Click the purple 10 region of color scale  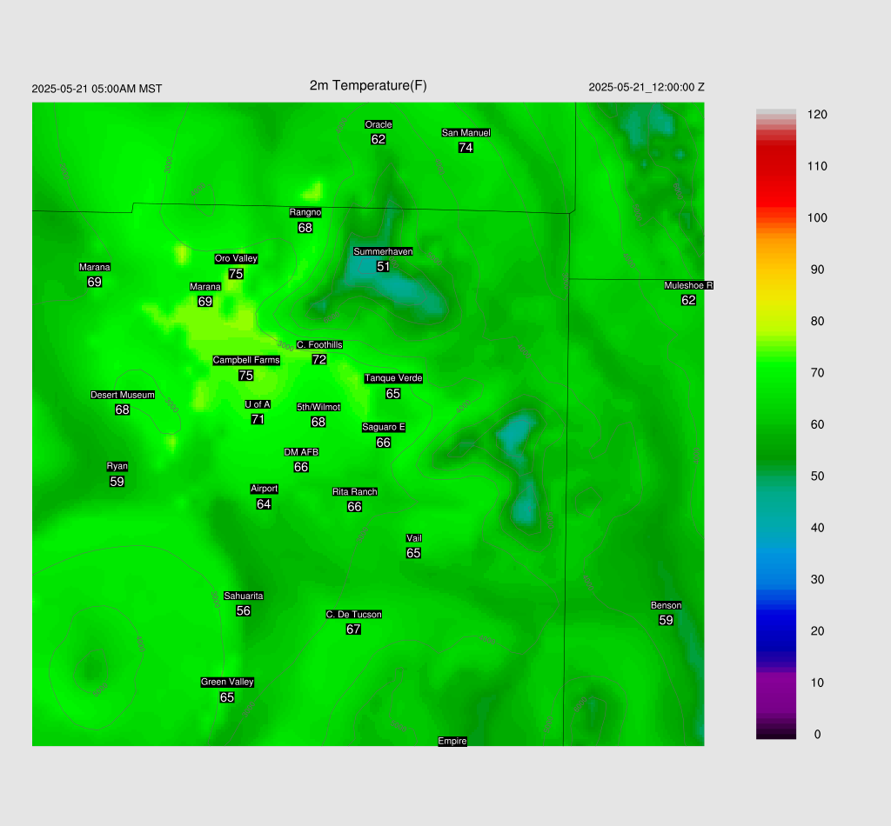click(775, 683)
